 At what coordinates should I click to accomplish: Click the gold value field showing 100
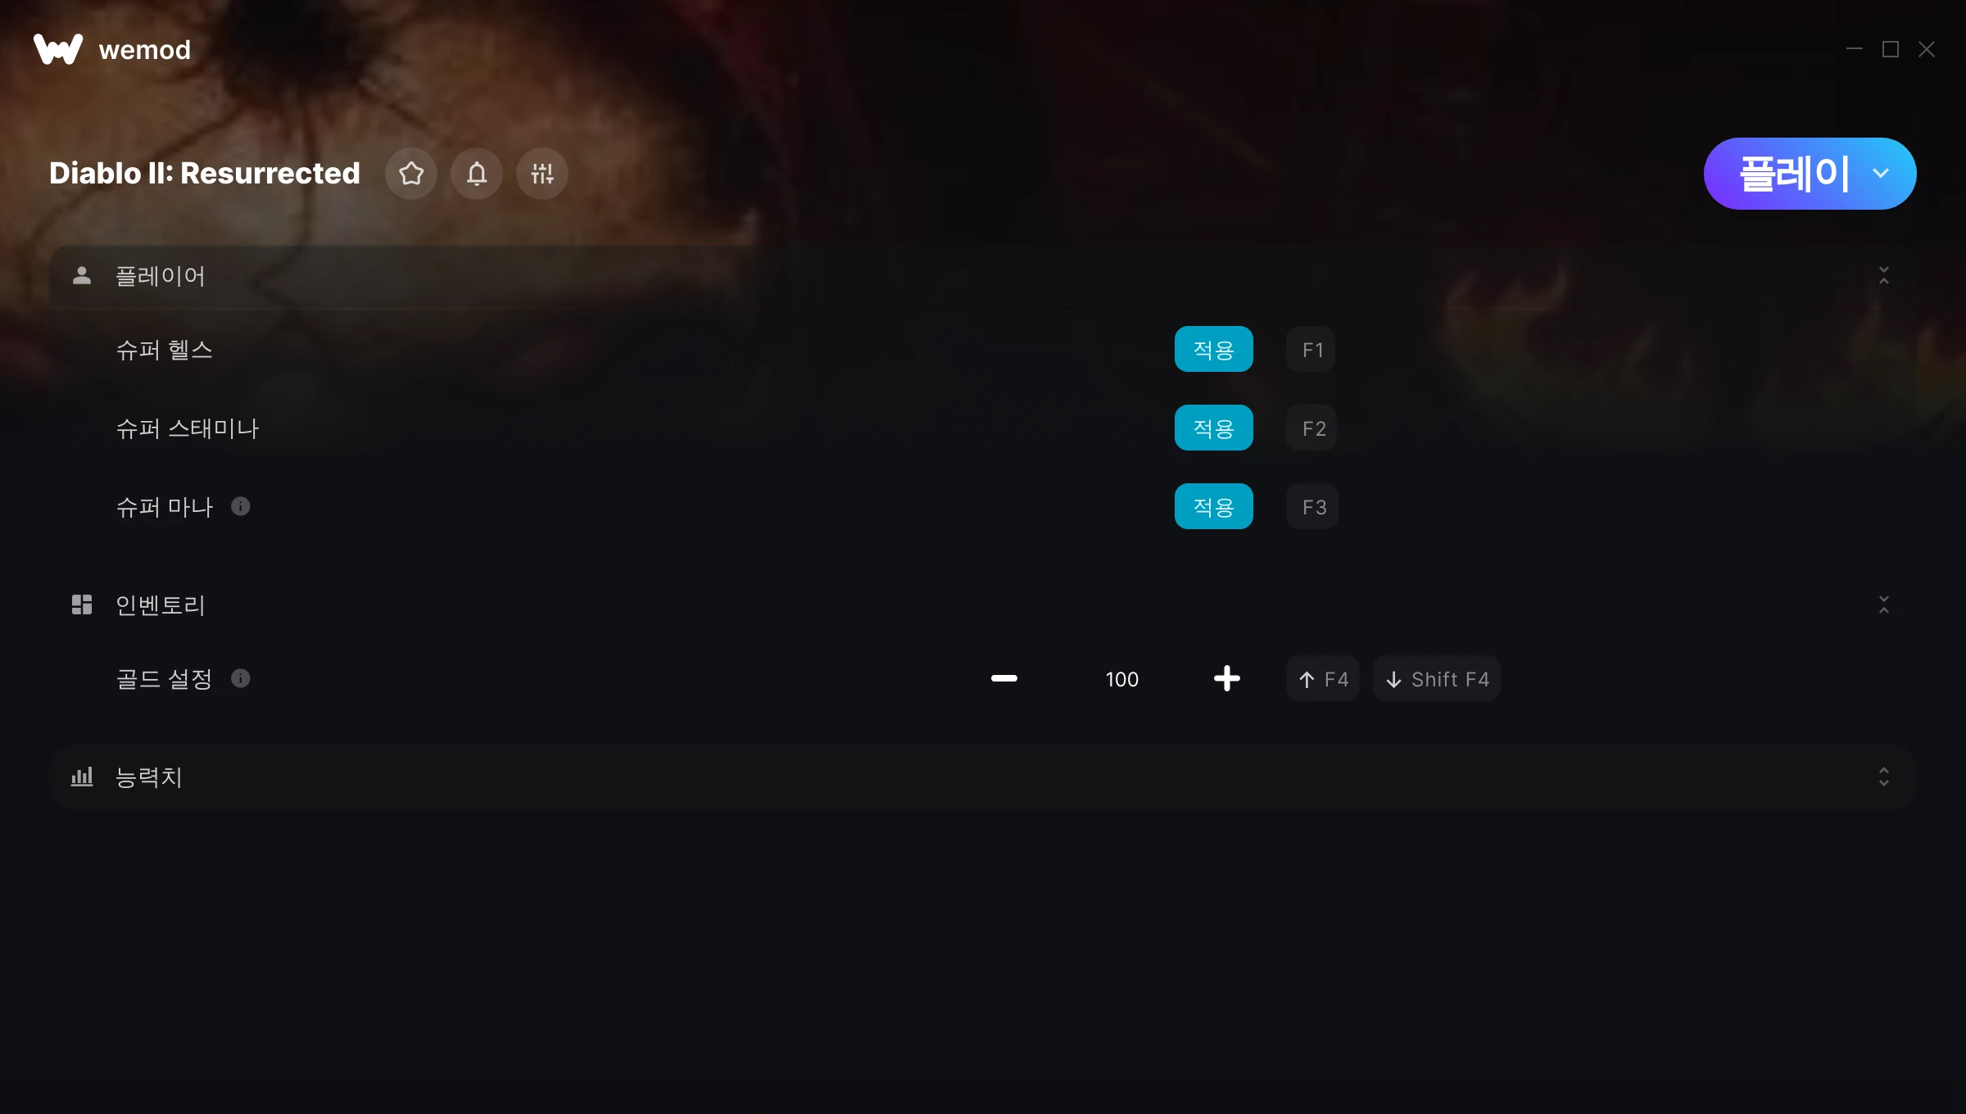coord(1122,678)
